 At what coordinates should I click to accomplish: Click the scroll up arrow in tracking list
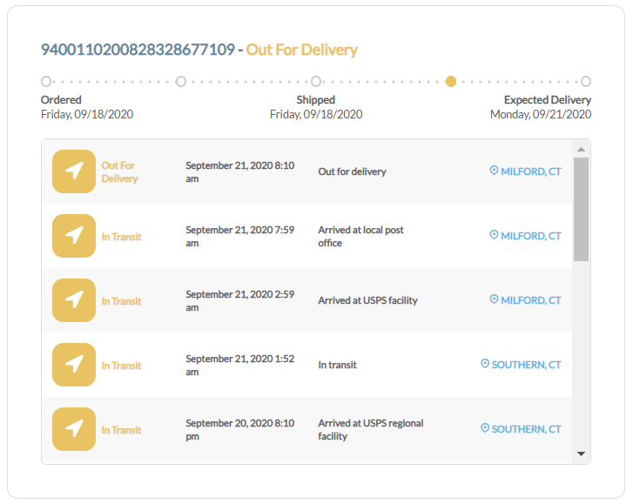581,150
